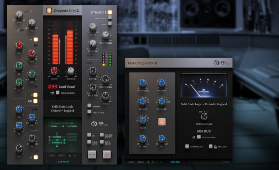Viewport: 279px width, 170px height.
Task: Go to previous preset in Channel Strip
Action: coord(47,162)
